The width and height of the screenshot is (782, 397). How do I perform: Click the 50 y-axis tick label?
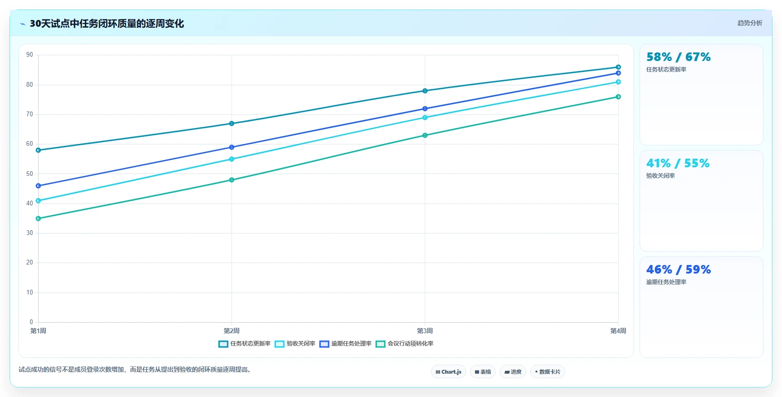pyautogui.click(x=30, y=174)
